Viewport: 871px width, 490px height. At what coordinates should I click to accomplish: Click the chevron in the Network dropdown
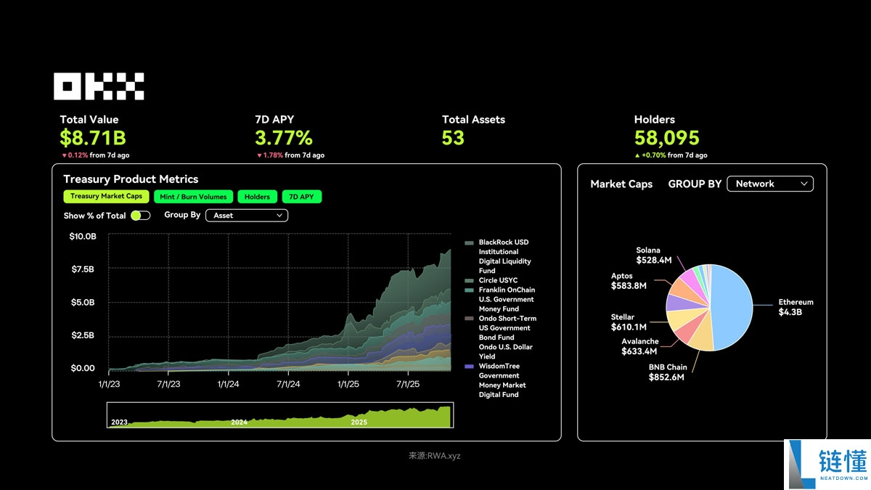[x=804, y=184]
